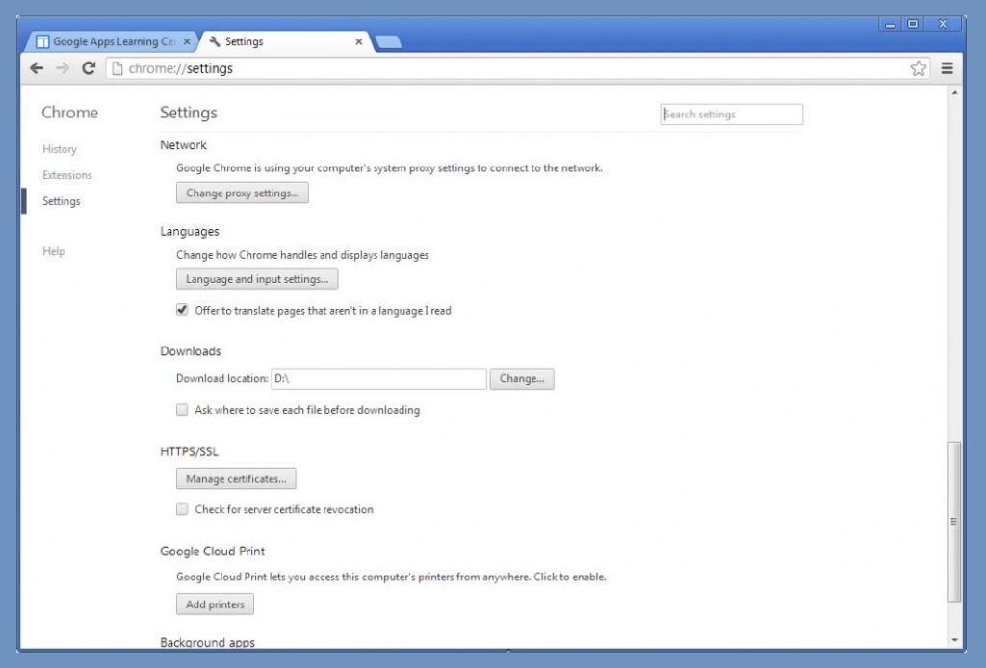
Task: Switch to the Google Apps Learning Center tab
Action: 112,41
